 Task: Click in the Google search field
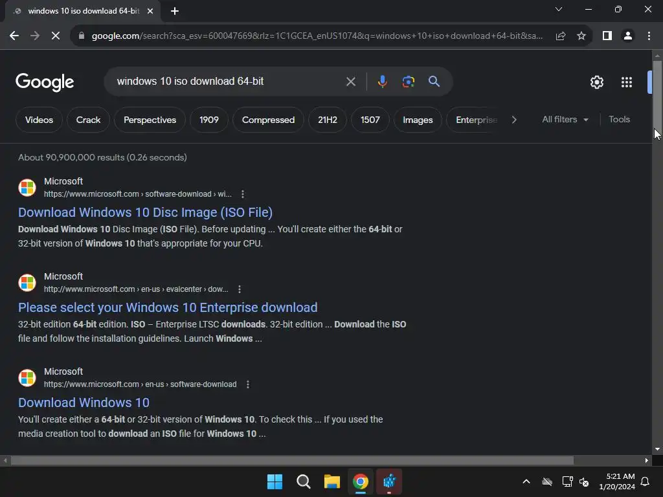(x=229, y=81)
